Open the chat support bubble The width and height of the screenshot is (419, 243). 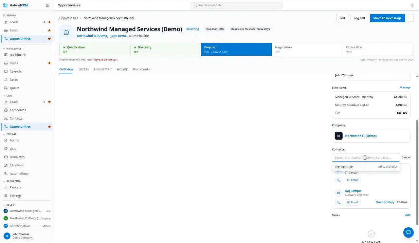409,233
